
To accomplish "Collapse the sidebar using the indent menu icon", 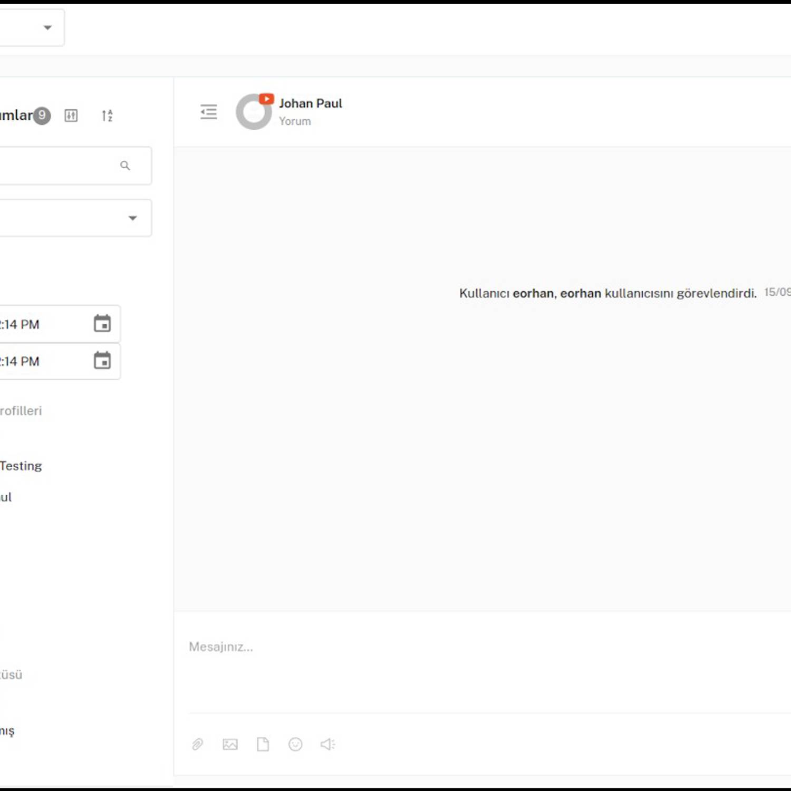I will point(209,112).
